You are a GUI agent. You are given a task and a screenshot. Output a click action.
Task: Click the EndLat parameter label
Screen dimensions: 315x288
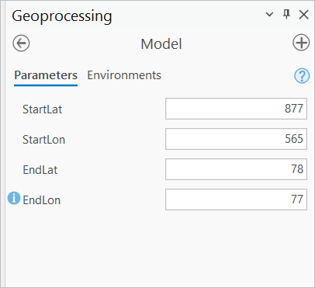pyautogui.click(x=40, y=170)
